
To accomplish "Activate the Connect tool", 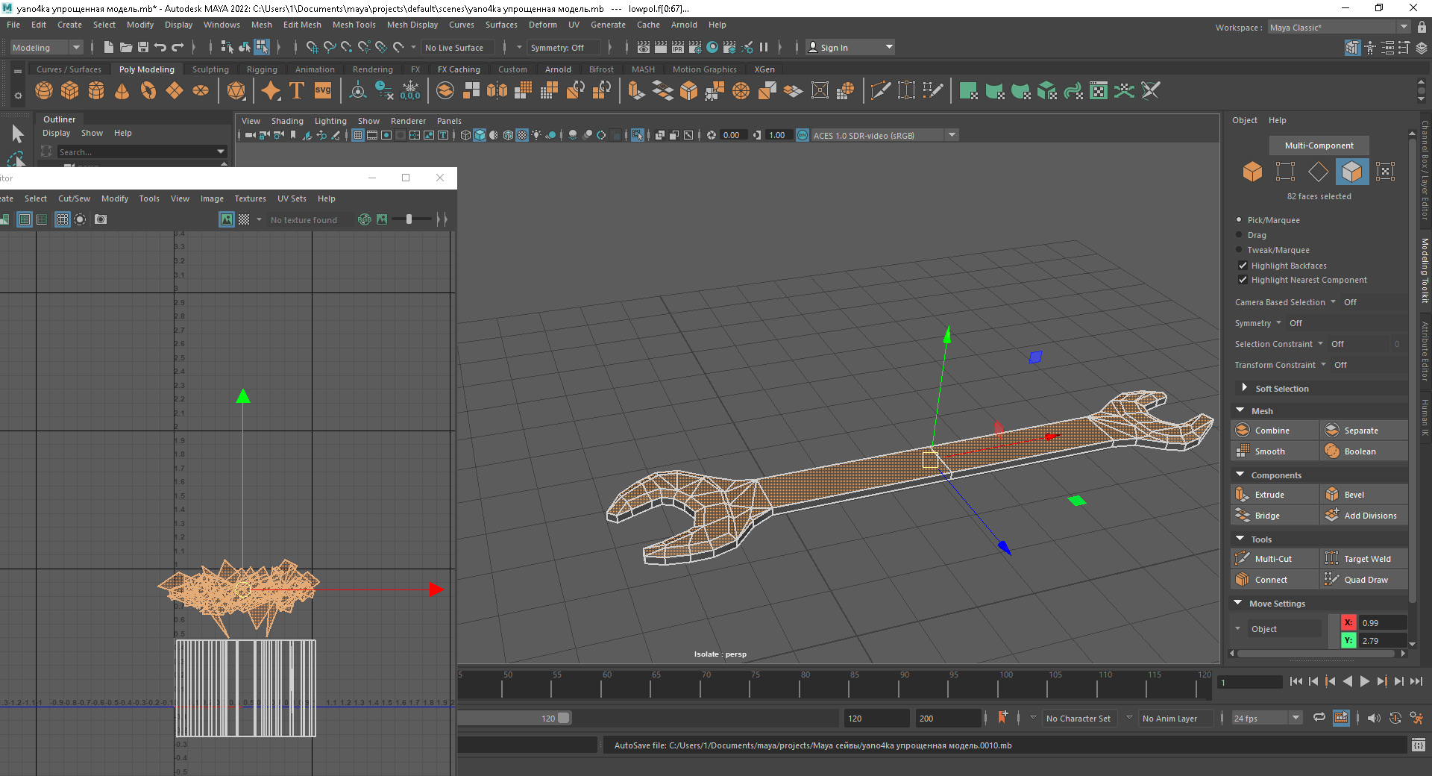I will click(x=1275, y=580).
